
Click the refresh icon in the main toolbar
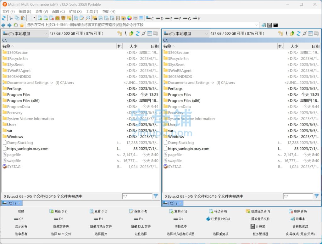(4, 18)
